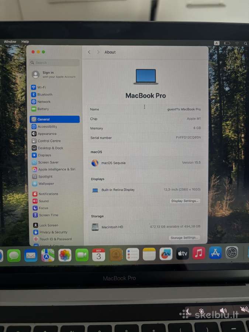Launch Mail from the Dock
249x332 pixels.
[x=31, y=255]
